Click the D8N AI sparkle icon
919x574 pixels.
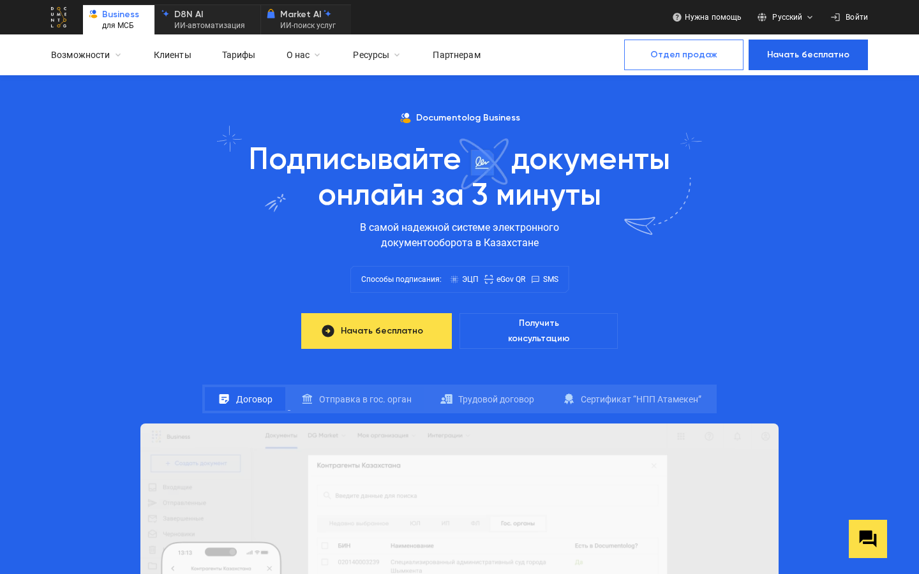(x=165, y=13)
